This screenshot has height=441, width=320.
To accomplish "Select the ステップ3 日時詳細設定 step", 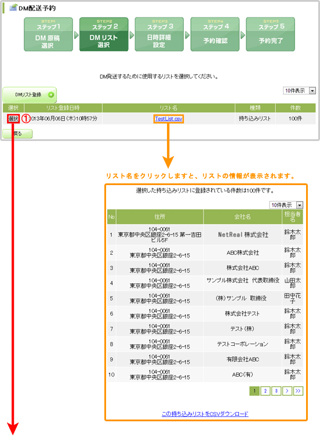I will [x=159, y=34].
